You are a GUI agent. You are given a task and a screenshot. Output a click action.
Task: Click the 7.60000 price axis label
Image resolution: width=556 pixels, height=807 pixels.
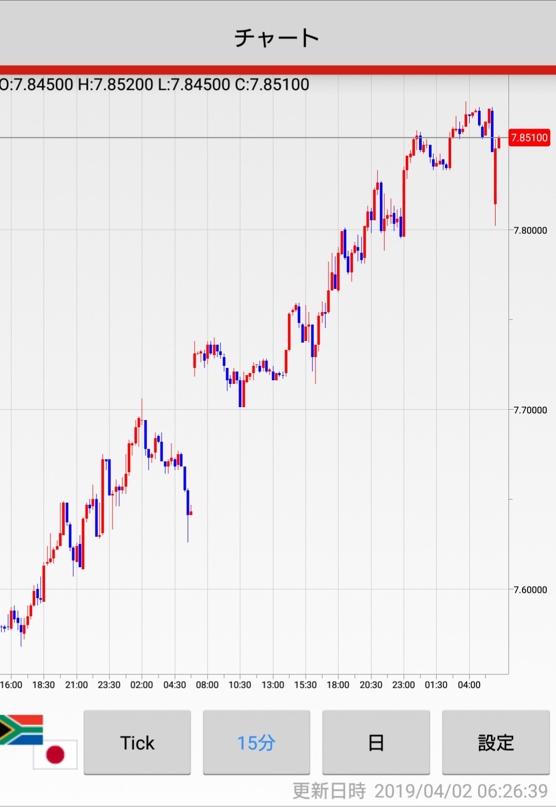point(530,590)
